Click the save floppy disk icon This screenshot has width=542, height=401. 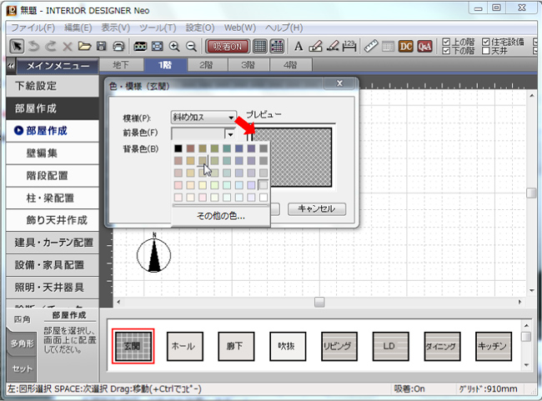pyautogui.click(x=101, y=46)
